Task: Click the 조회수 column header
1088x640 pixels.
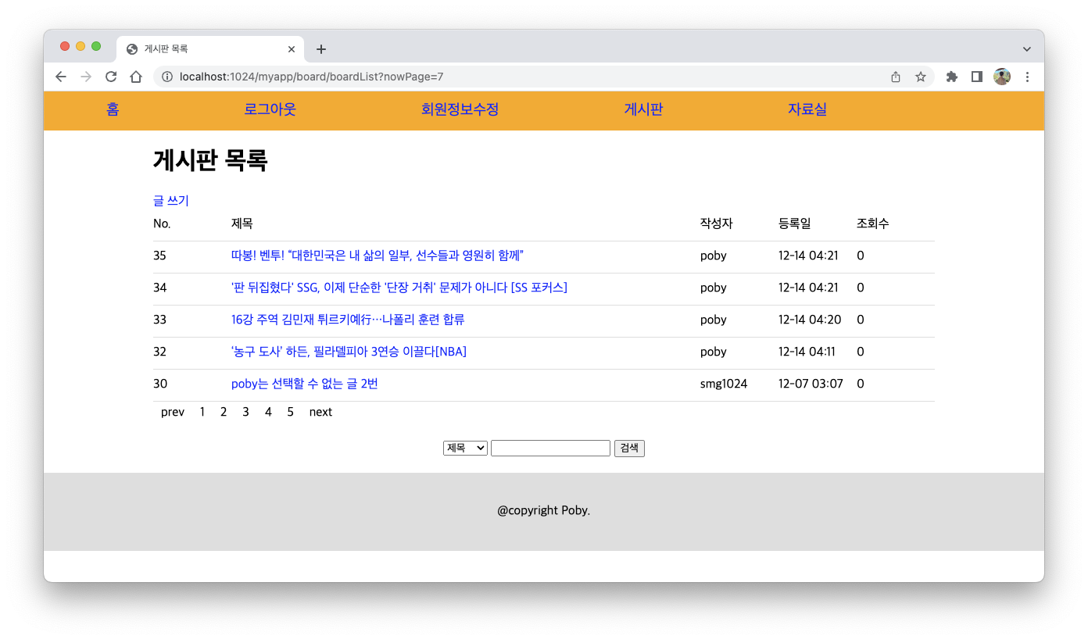Action: 873,223
